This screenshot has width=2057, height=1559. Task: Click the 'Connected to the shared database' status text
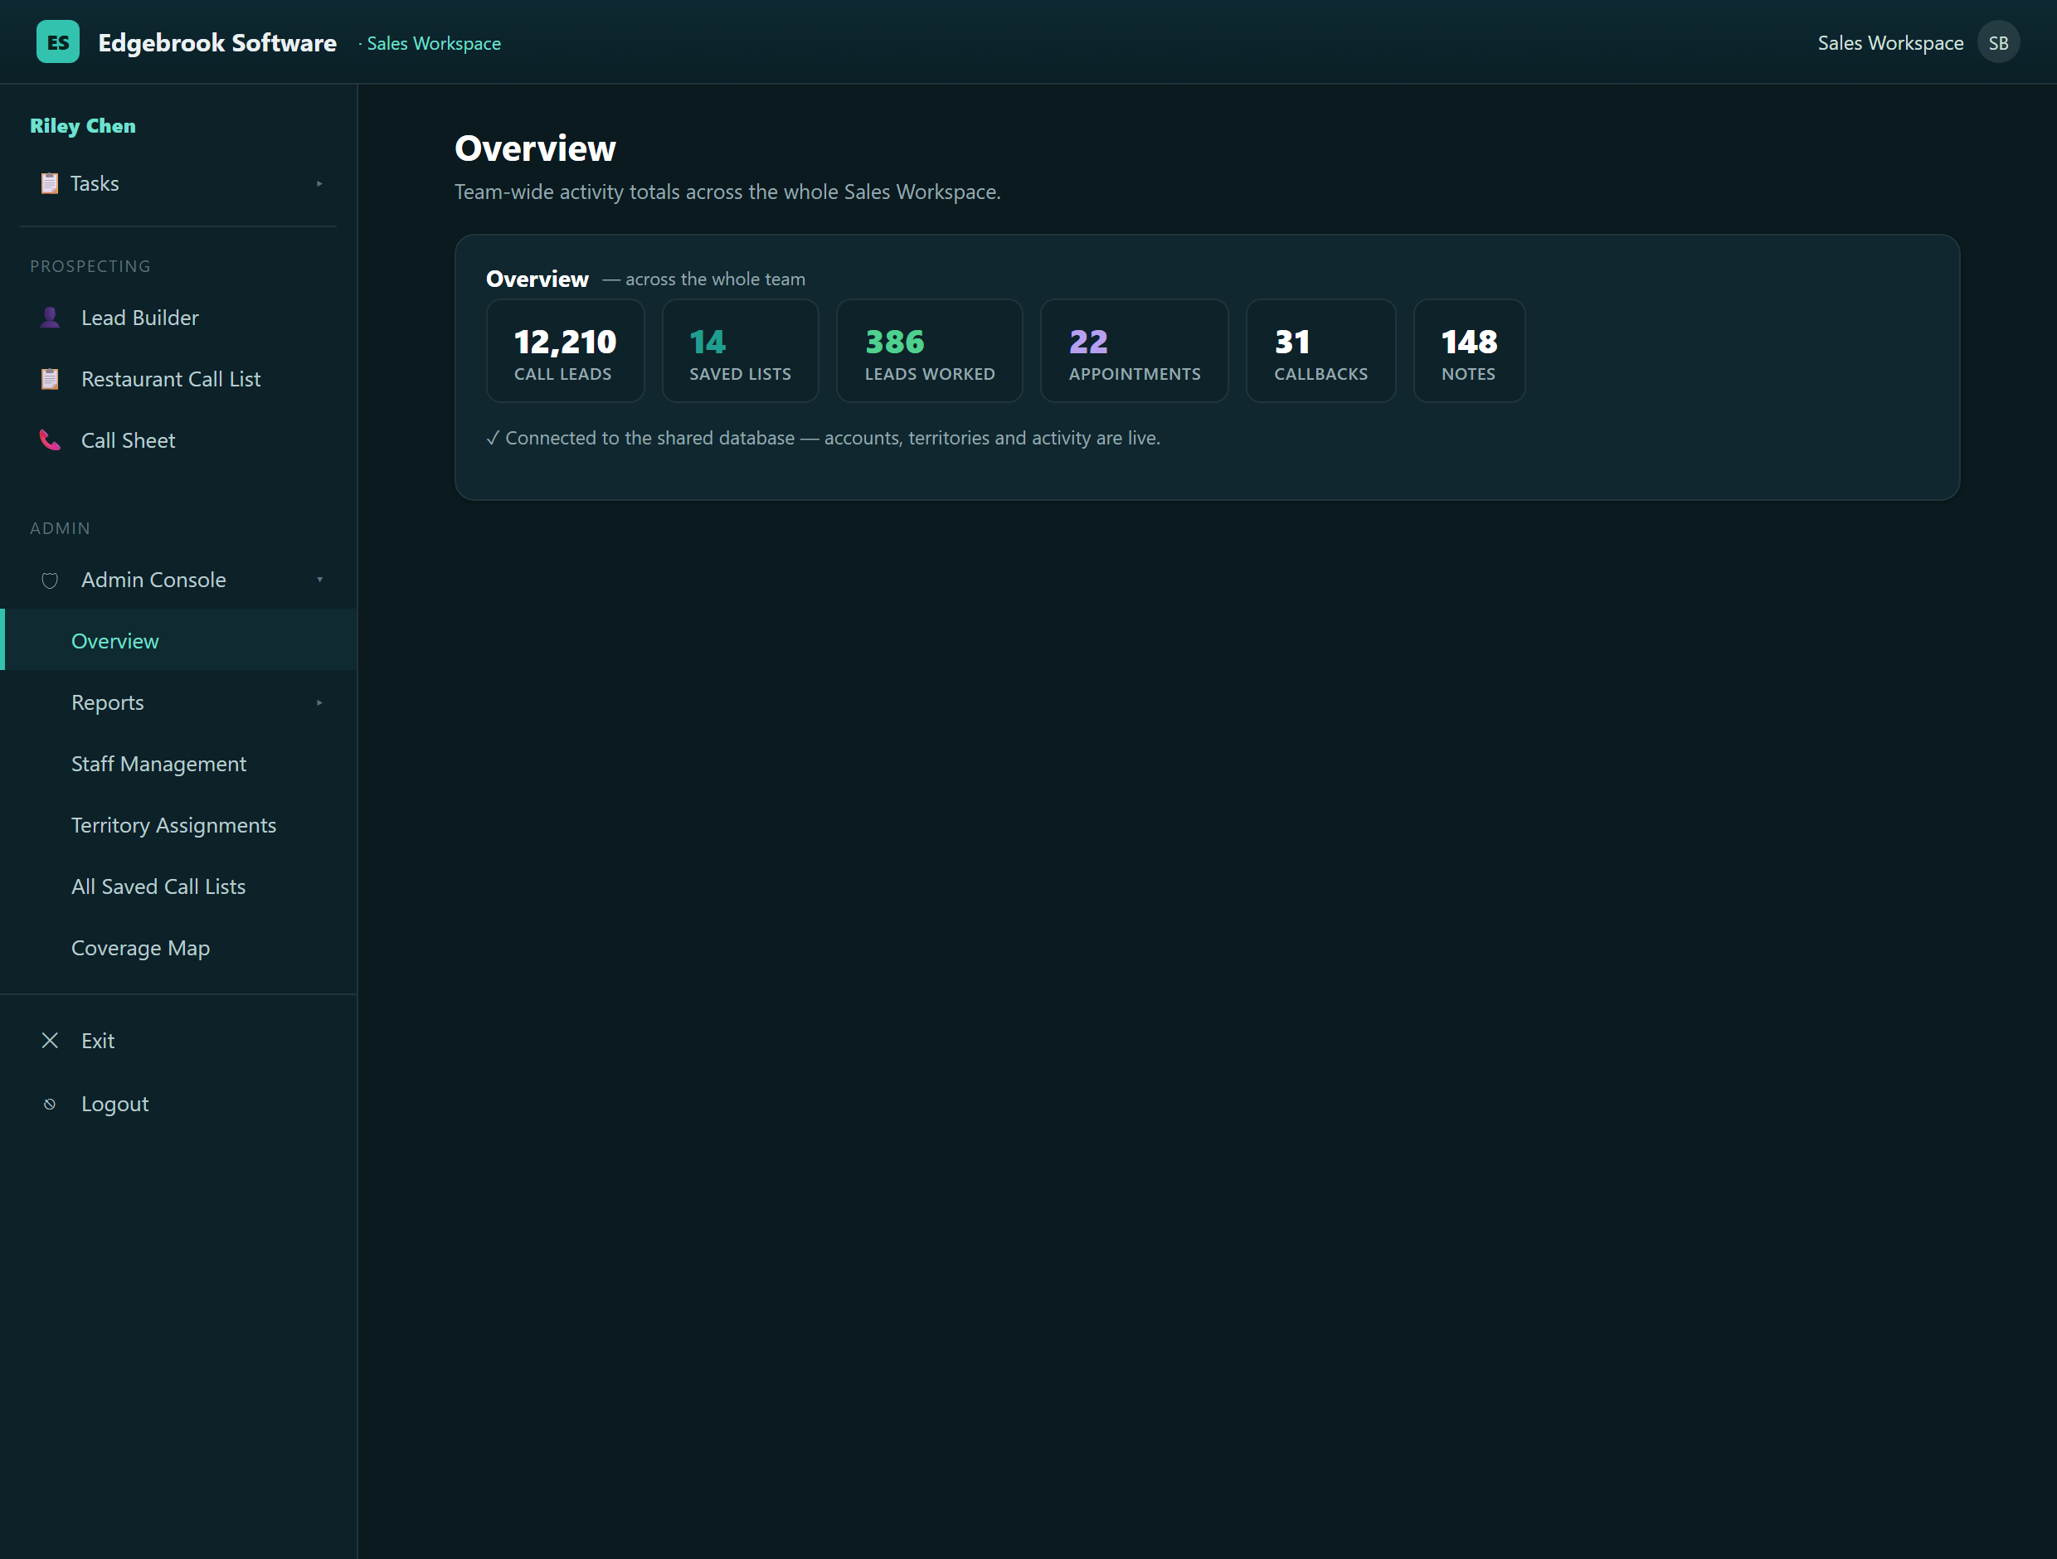[823, 438]
